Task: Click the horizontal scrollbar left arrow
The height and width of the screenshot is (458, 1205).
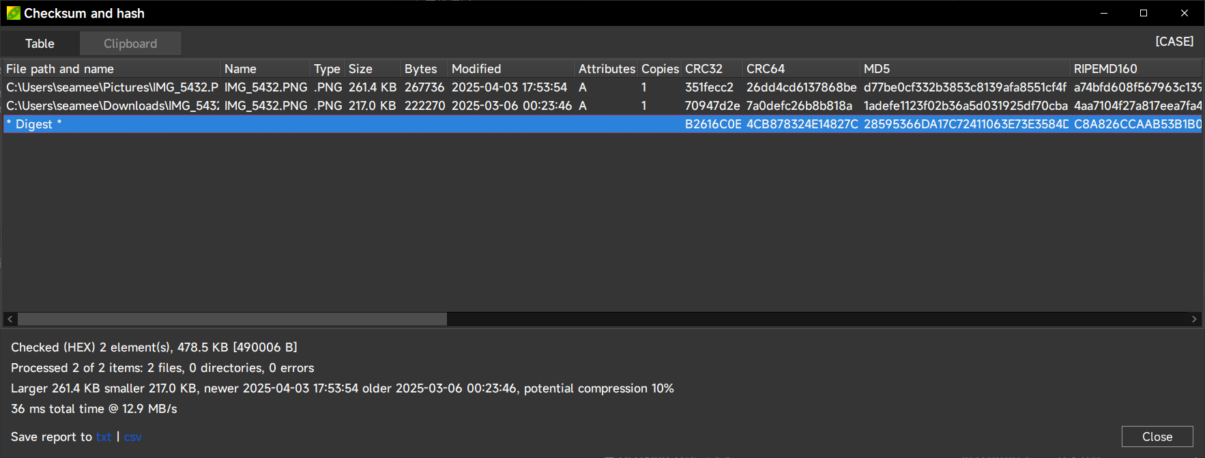Action: coord(10,319)
